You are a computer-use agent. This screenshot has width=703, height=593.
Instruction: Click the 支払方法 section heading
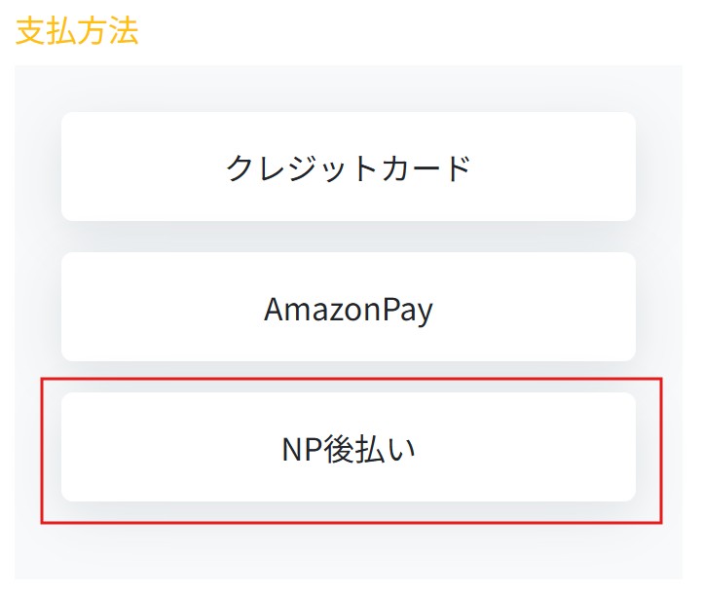(77, 30)
